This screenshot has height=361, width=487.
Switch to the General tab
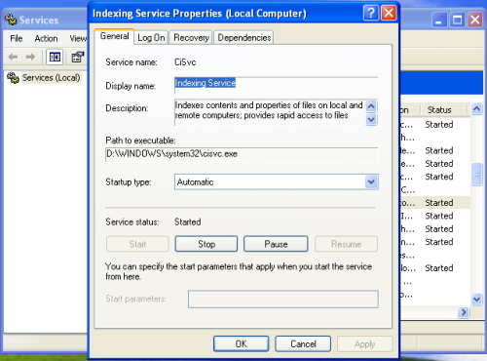coord(114,36)
